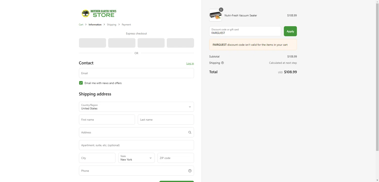Screen dimensions: 379x182
Task: Focus the Apartment, suite field
Action: click(x=136, y=145)
